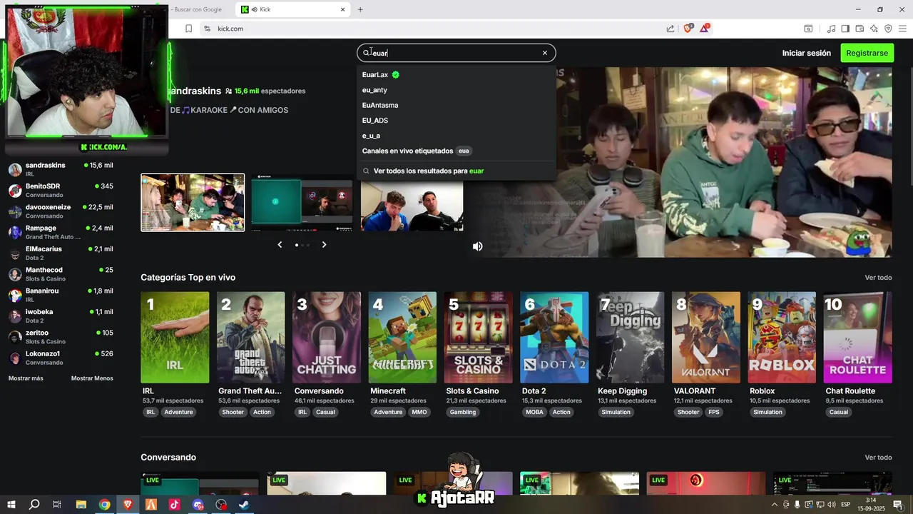Close the Kick browser tab
The width and height of the screenshot is (913, 514).
pyautogui.click(x=342, y=9)
